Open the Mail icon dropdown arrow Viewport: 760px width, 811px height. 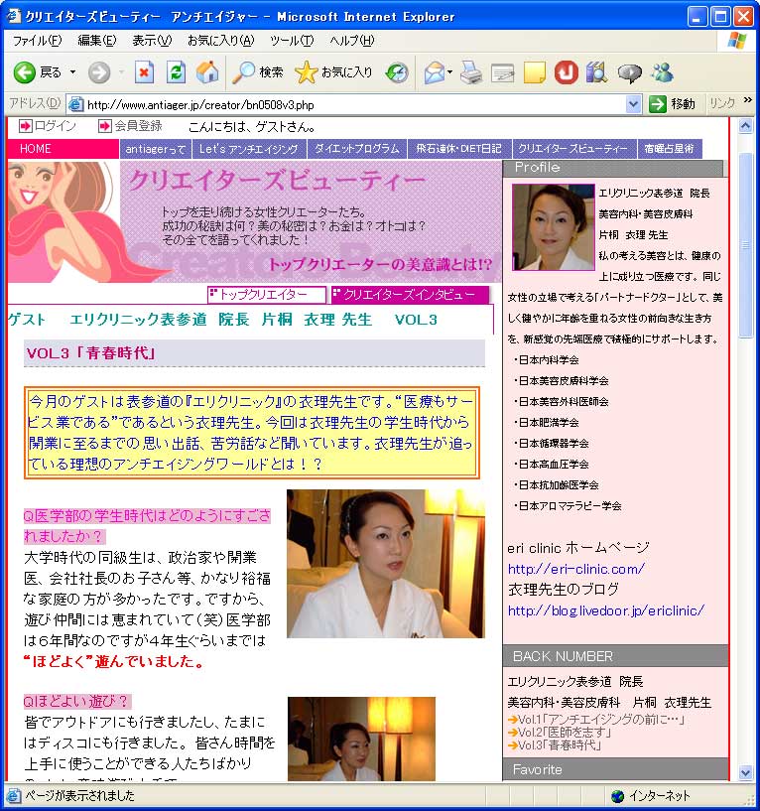coord(449,72)
